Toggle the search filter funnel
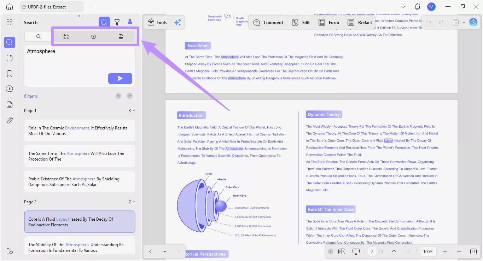The width and height of the screenshot is (483, 261). point(117,22)
